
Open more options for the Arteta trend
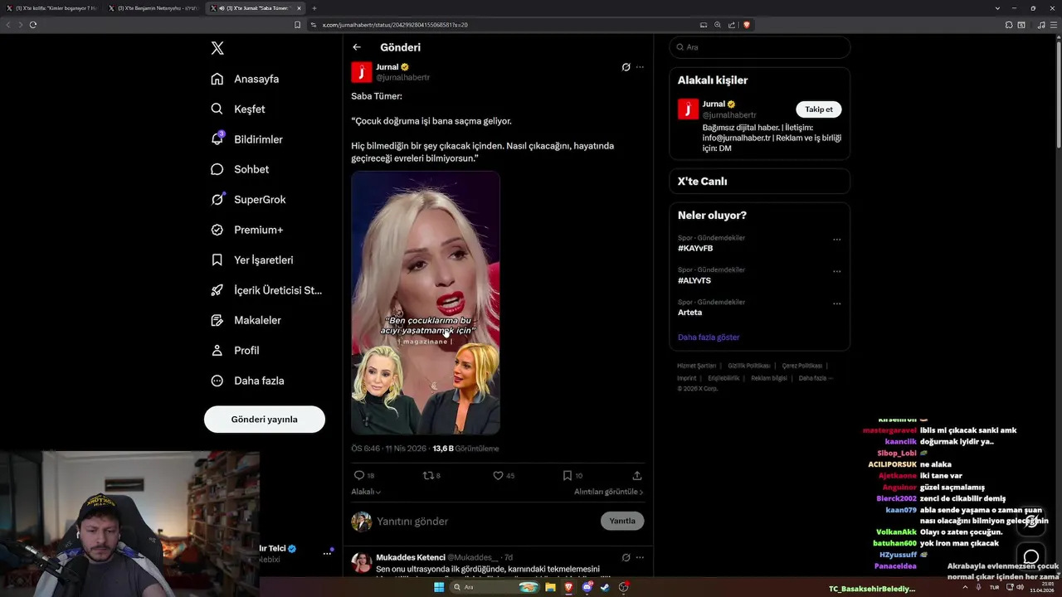[x=836, y=303]
